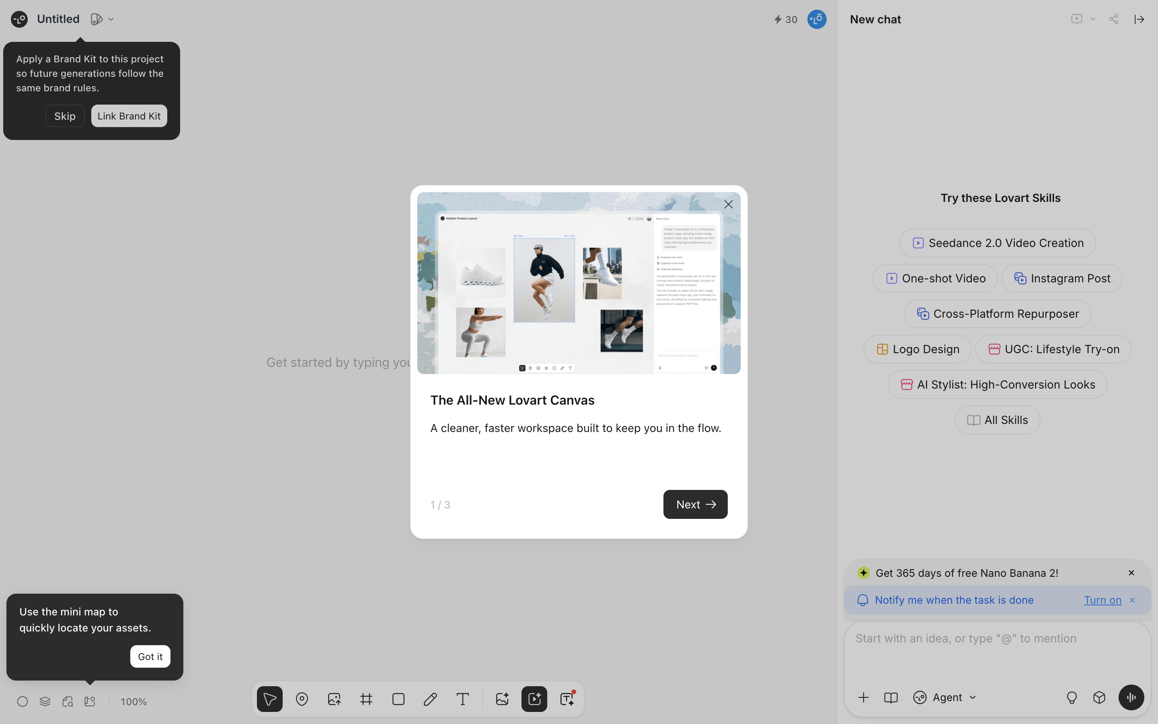The width and height of the screenshot is (1158, 724).
Task: Open All Skills
Action: 997,420
